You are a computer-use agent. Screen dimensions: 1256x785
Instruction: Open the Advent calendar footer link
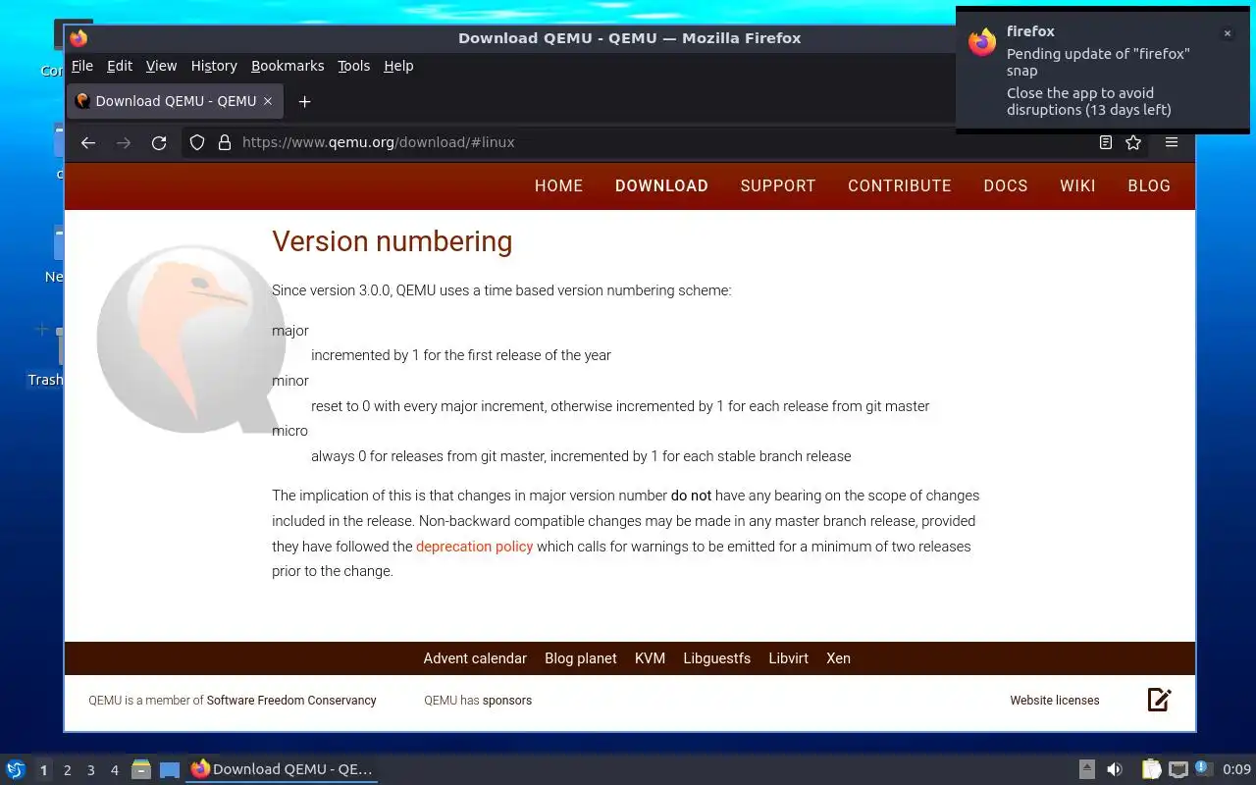[475, 658]
